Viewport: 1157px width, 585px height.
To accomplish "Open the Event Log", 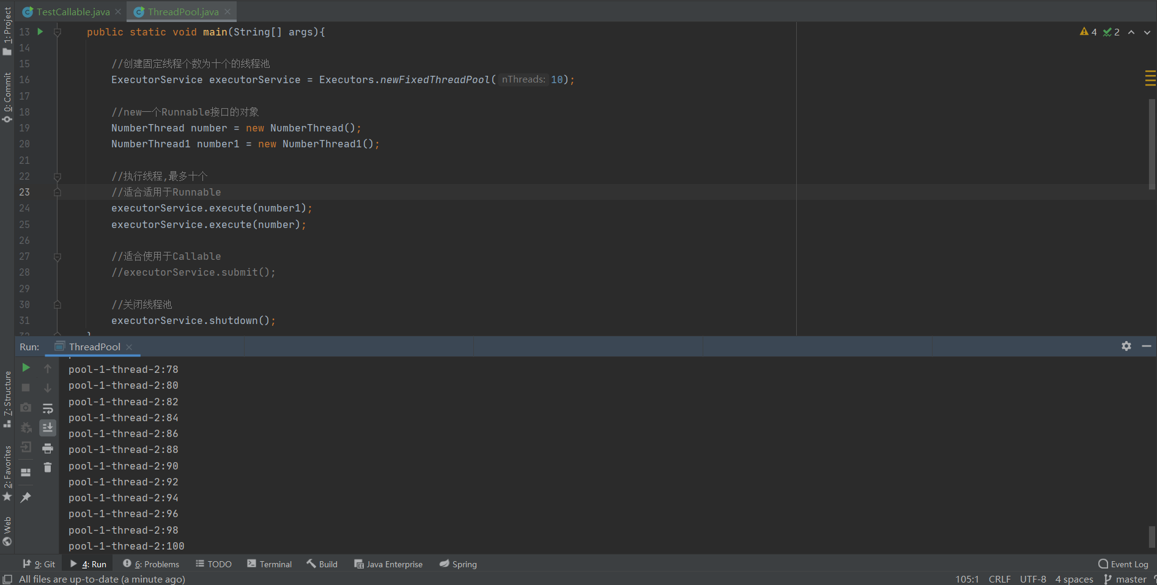I will (1123, 564).
